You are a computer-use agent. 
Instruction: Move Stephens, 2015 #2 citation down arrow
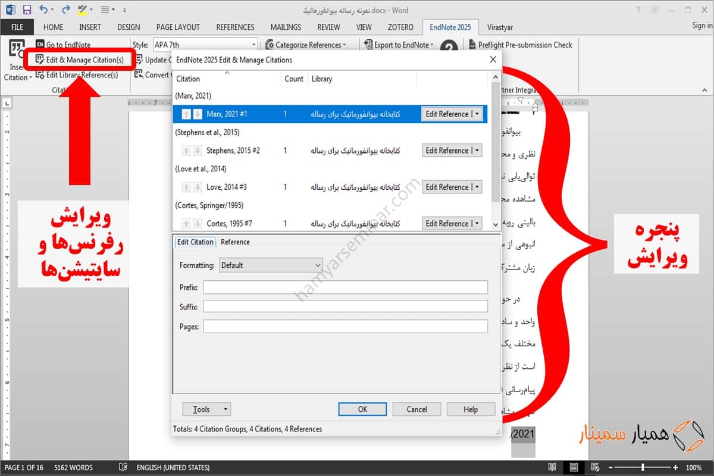197,151
